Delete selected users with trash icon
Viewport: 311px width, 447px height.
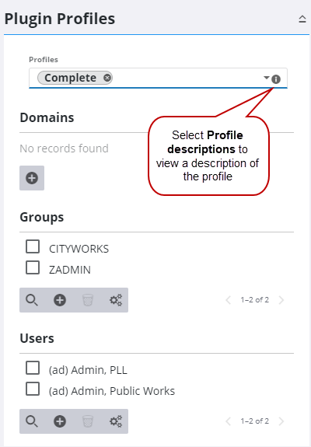pyautogui.click(x=88, y=421)
